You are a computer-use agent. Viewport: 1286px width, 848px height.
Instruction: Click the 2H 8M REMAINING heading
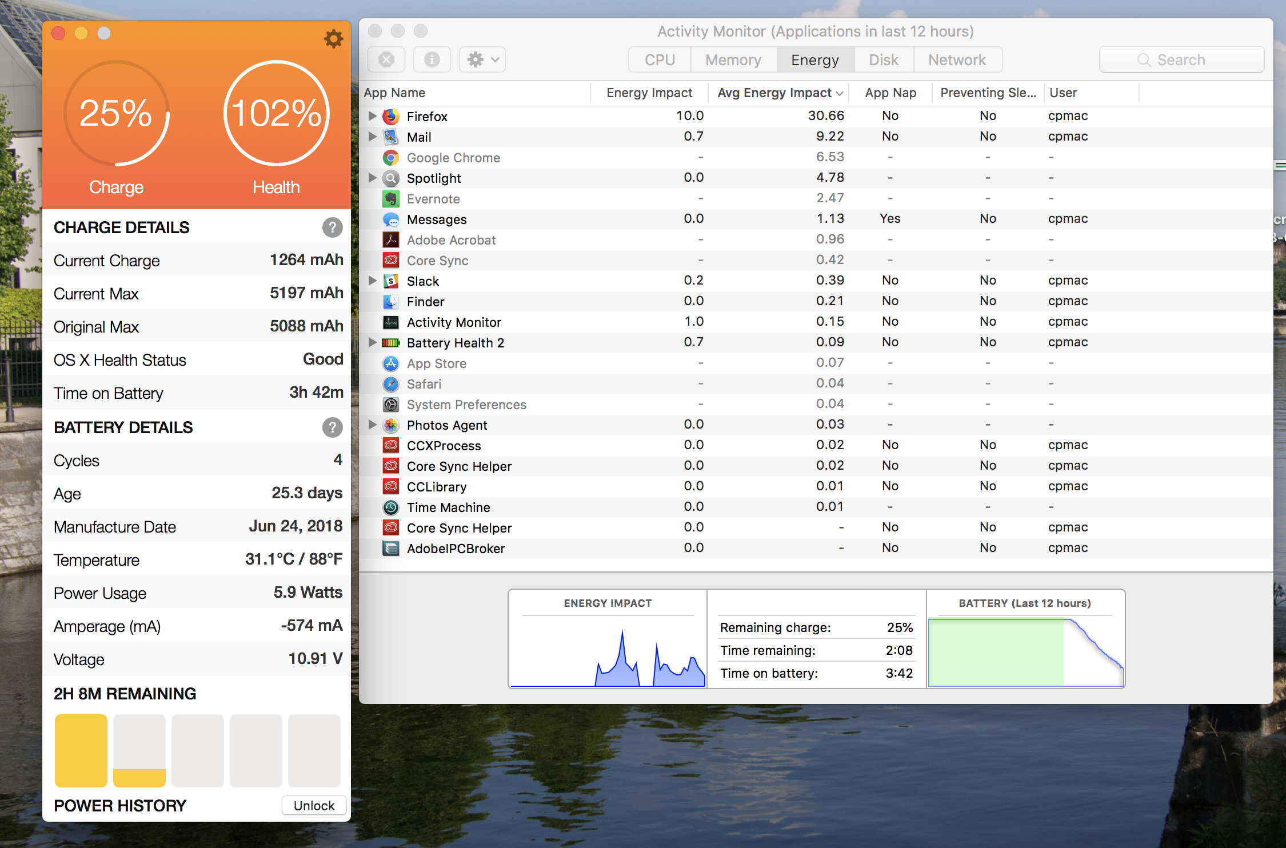coord(125,694)
